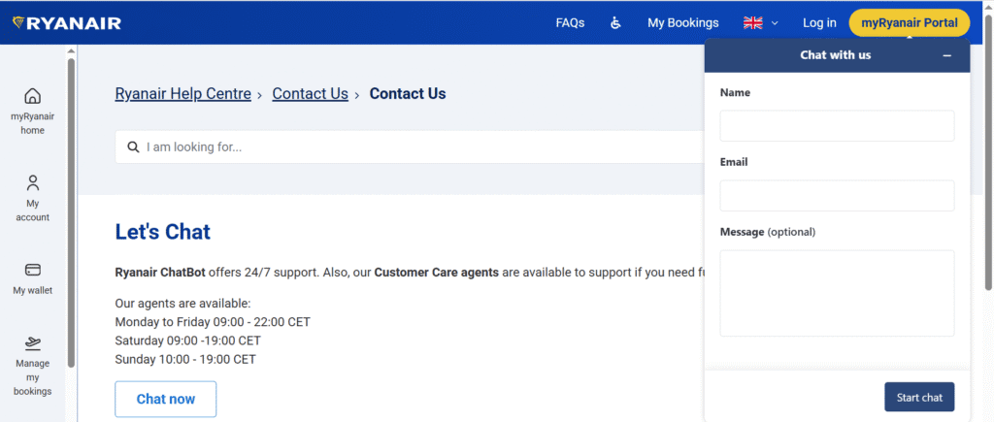The image size is (994, 422).
Task: Click 'Monday to Friday 09:00 - 22:00 CET' text
Action: [213, 322]
